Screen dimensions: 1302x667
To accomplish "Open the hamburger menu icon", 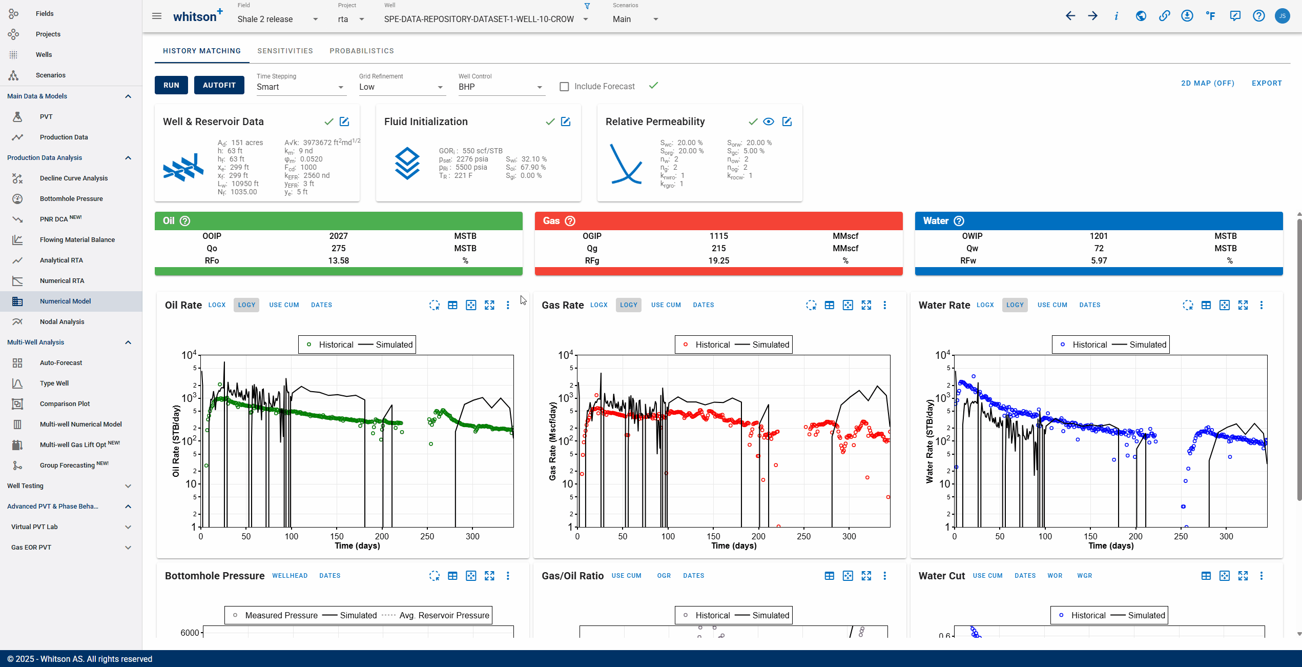I will point(157,16).
